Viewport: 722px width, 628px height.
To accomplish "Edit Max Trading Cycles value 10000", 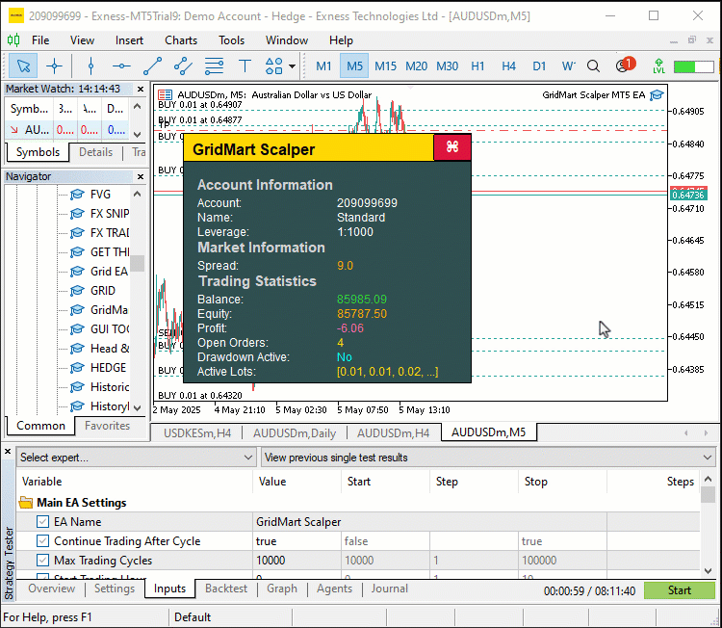I will (x=297, y=561).
